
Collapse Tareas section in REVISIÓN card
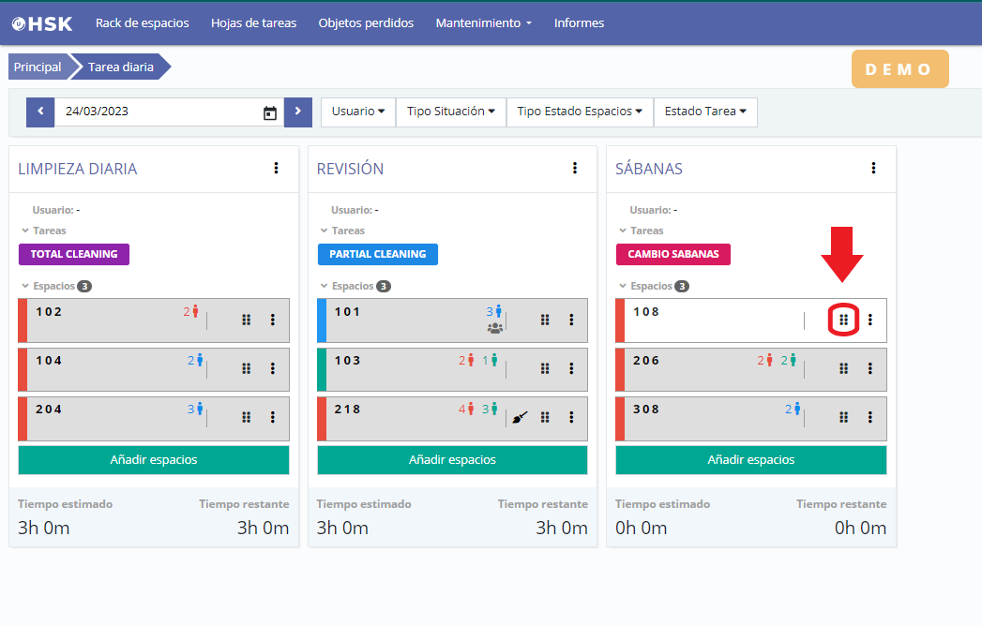[325, 231]
